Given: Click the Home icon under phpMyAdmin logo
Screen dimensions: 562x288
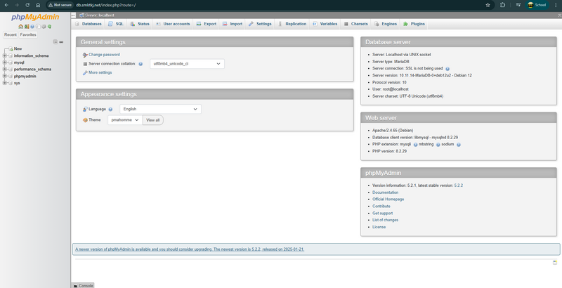Looking at the screenshot, I should click(x=20, y=27).
